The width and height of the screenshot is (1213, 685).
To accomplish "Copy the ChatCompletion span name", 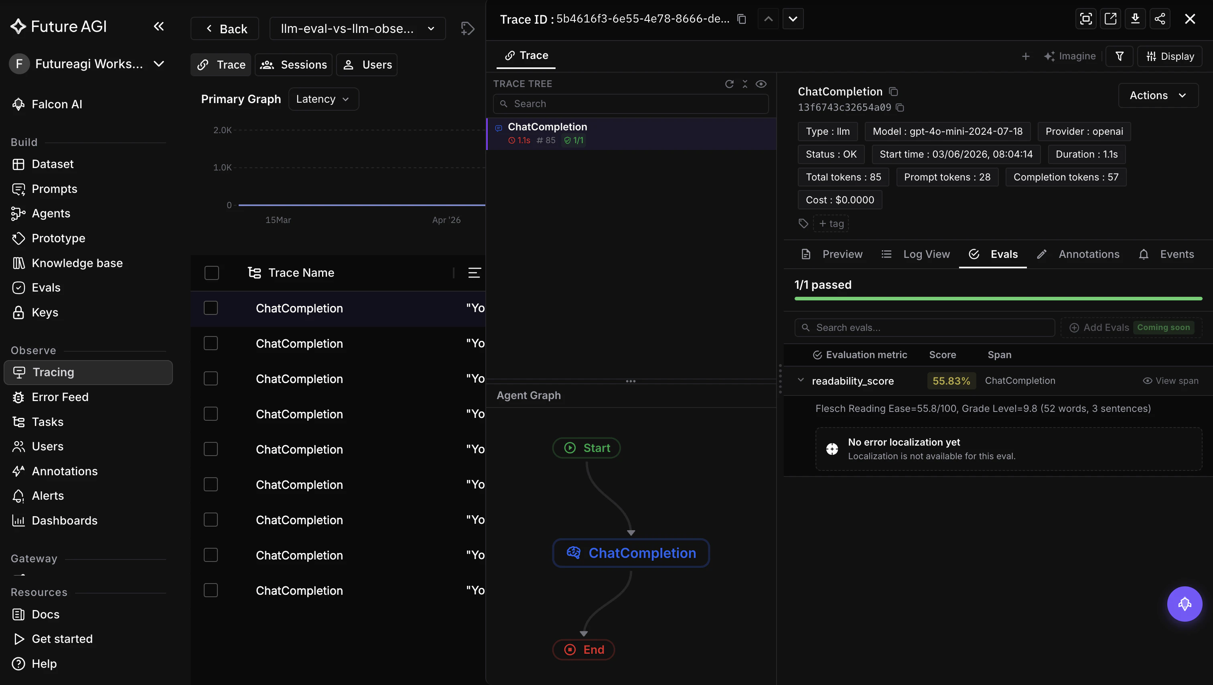I will (893, 91).
